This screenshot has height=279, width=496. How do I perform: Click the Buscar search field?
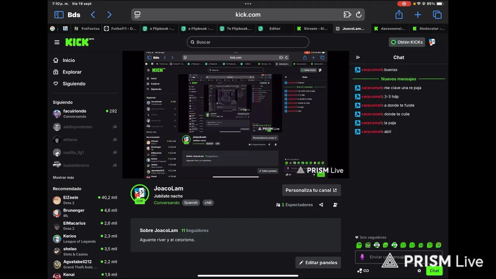click(248, 42)
